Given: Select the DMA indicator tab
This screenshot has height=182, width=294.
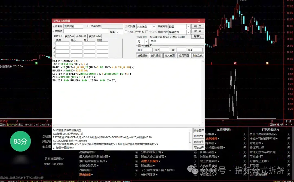Looking at the screenshot, I should point(42,125).
